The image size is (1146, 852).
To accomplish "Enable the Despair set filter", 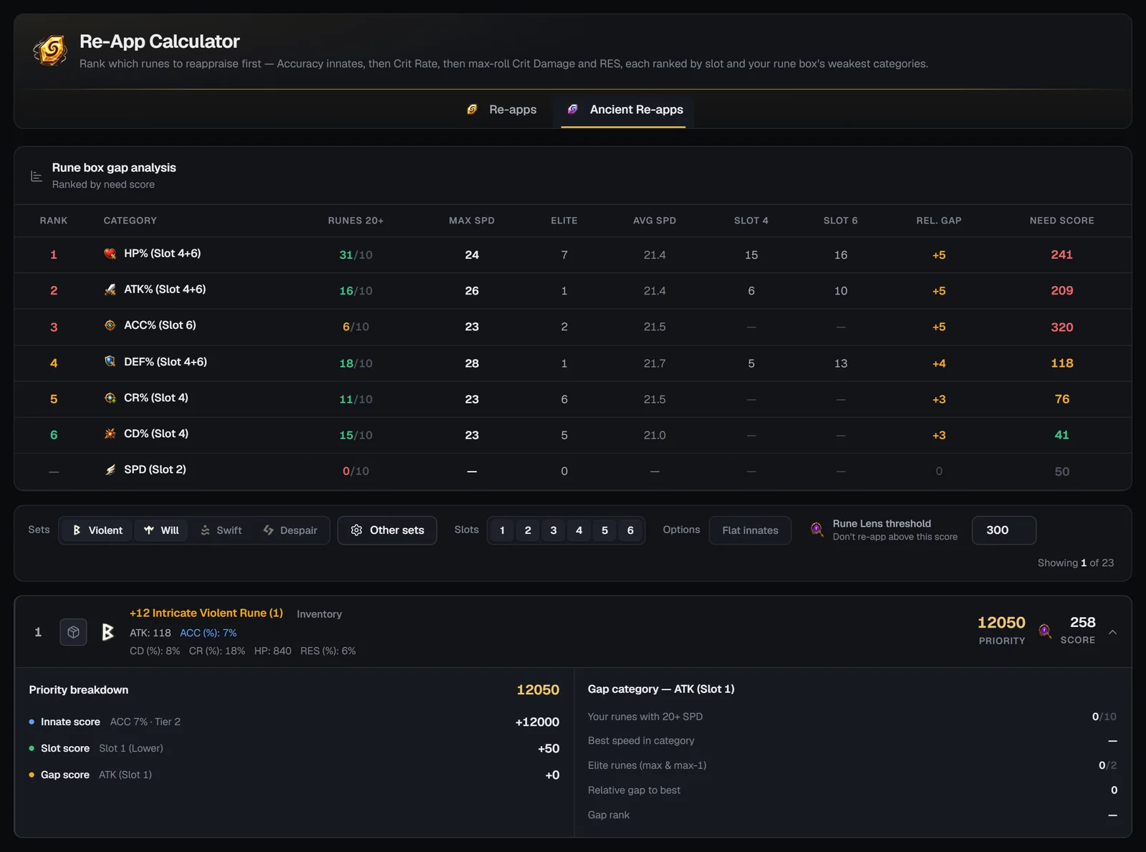I will pos(290,530).
